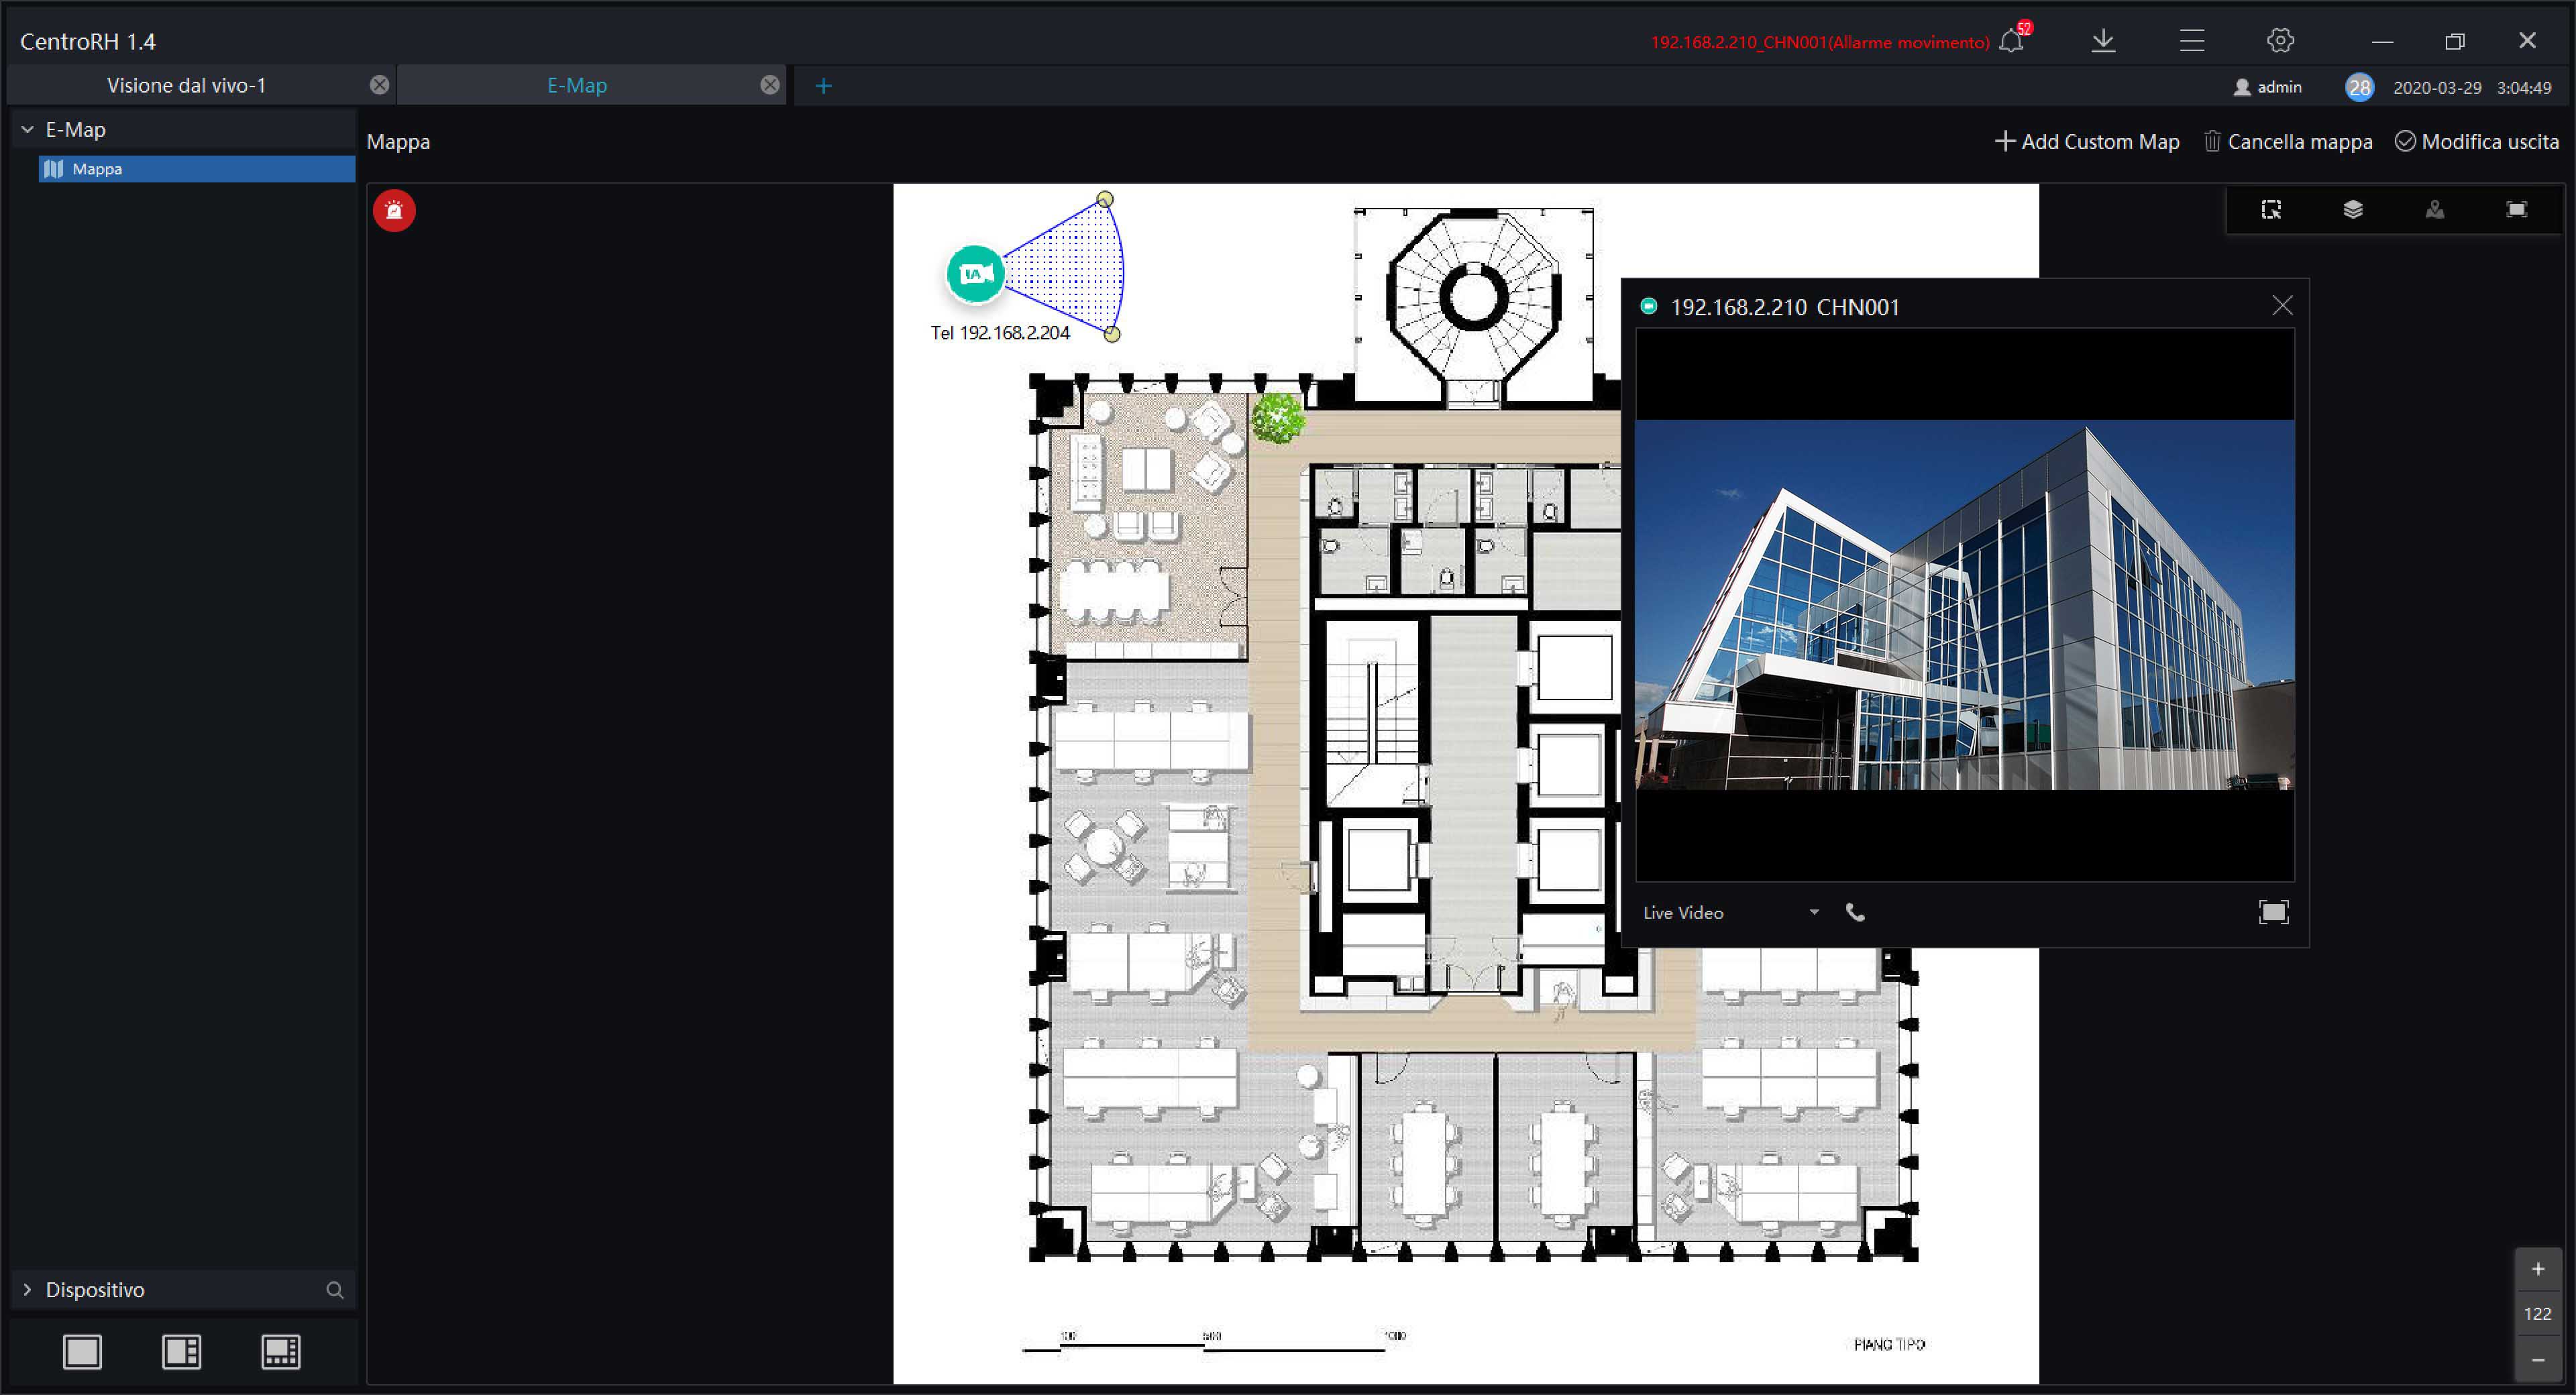Image resolution: width=2576 pixels, height=1395 pixels.
Task: Open the download manager icon
Action: point(2103,41)
